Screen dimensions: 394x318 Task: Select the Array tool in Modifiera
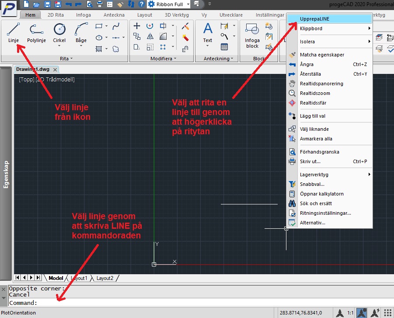click(x=163, y=47)
